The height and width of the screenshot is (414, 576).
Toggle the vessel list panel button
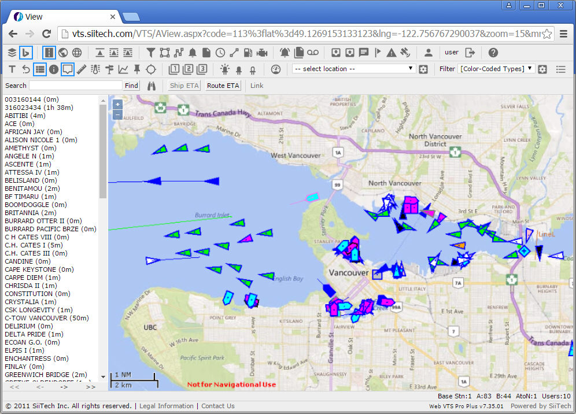tap(39, 69)
